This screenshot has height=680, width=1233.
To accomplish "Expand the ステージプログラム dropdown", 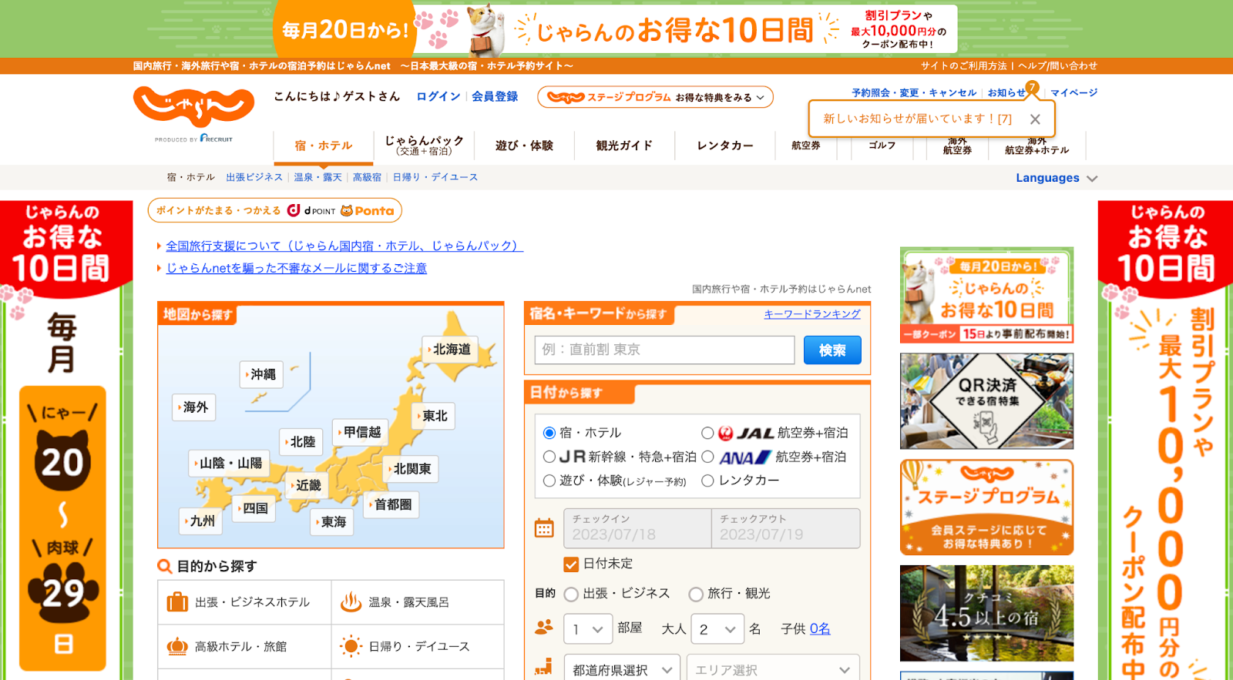I will 655,97.
